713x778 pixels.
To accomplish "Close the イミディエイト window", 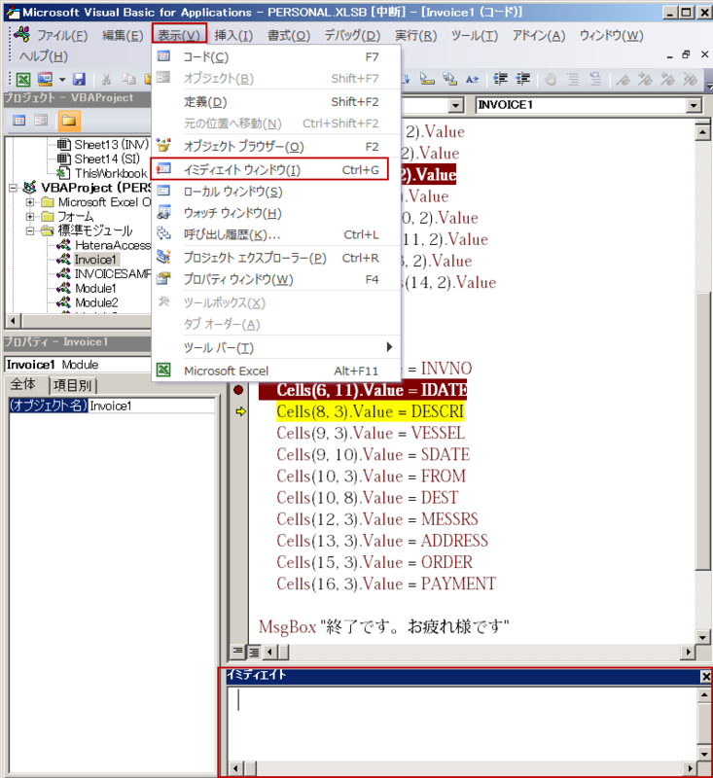I will pos(705,676).
